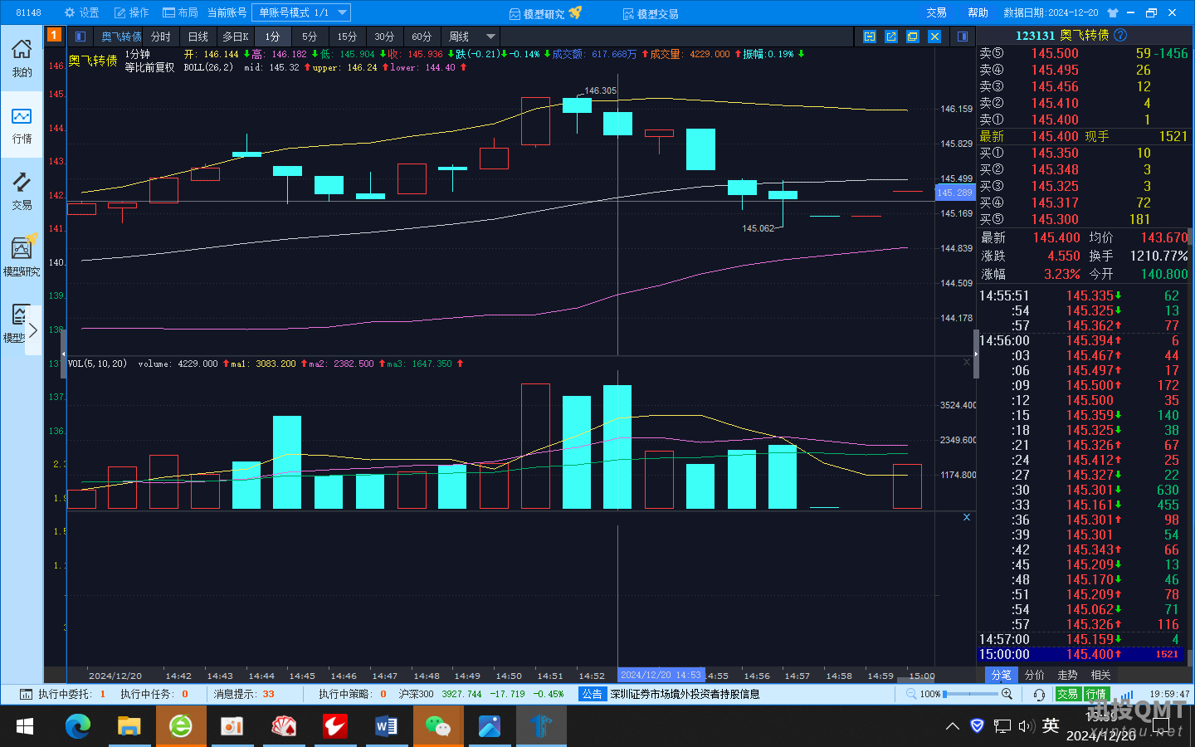Click 交易 connection status button
This screenshot has width=1195, height=747.
[x=1067, y=694]
